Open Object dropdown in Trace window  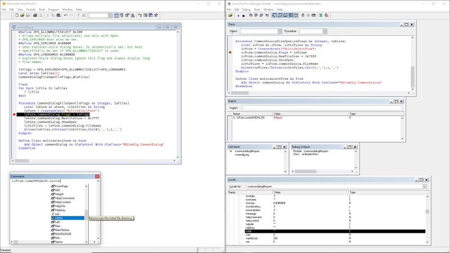280,31
